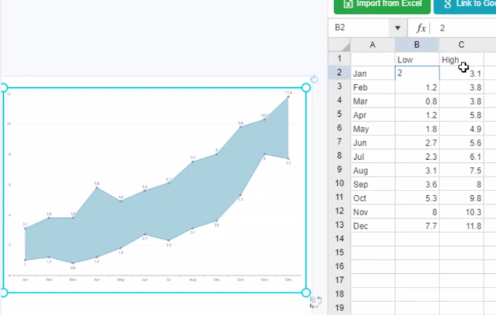Open the cell reference dropdown arrow
Image resolution: width=496 pixels, height=315 pixels.
398,28
